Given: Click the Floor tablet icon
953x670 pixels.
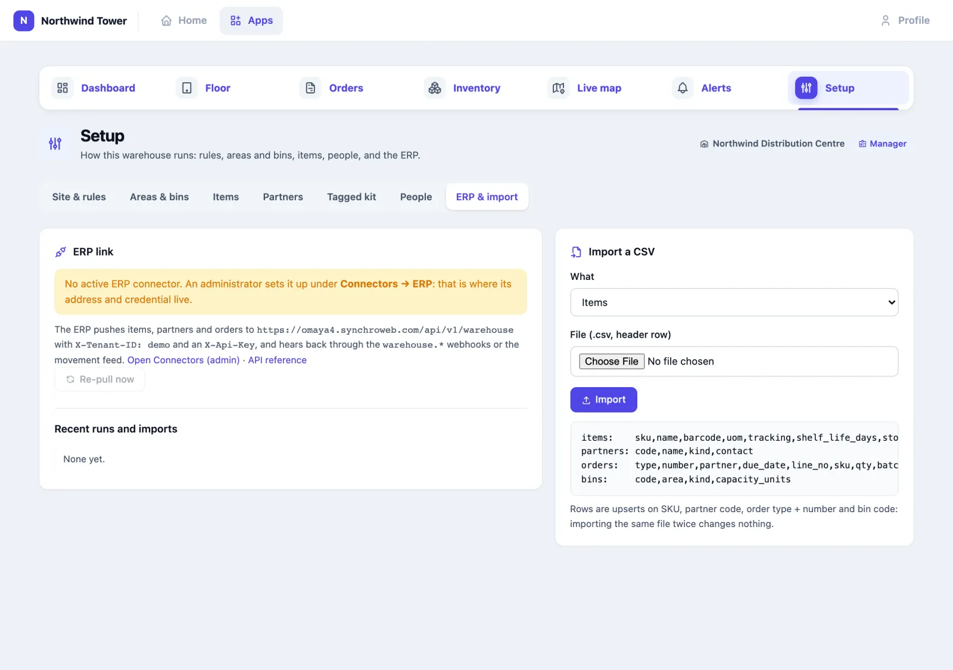Looking at the screenshot, I should click(186, 88).
